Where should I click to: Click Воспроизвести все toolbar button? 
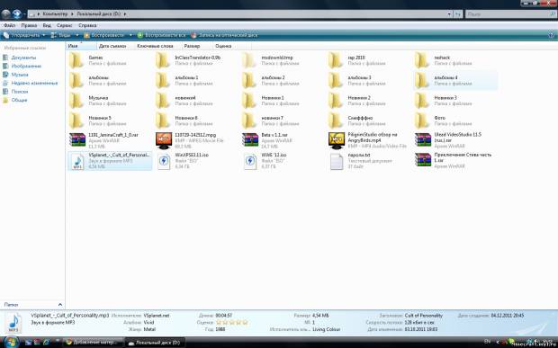coord(162,35)
